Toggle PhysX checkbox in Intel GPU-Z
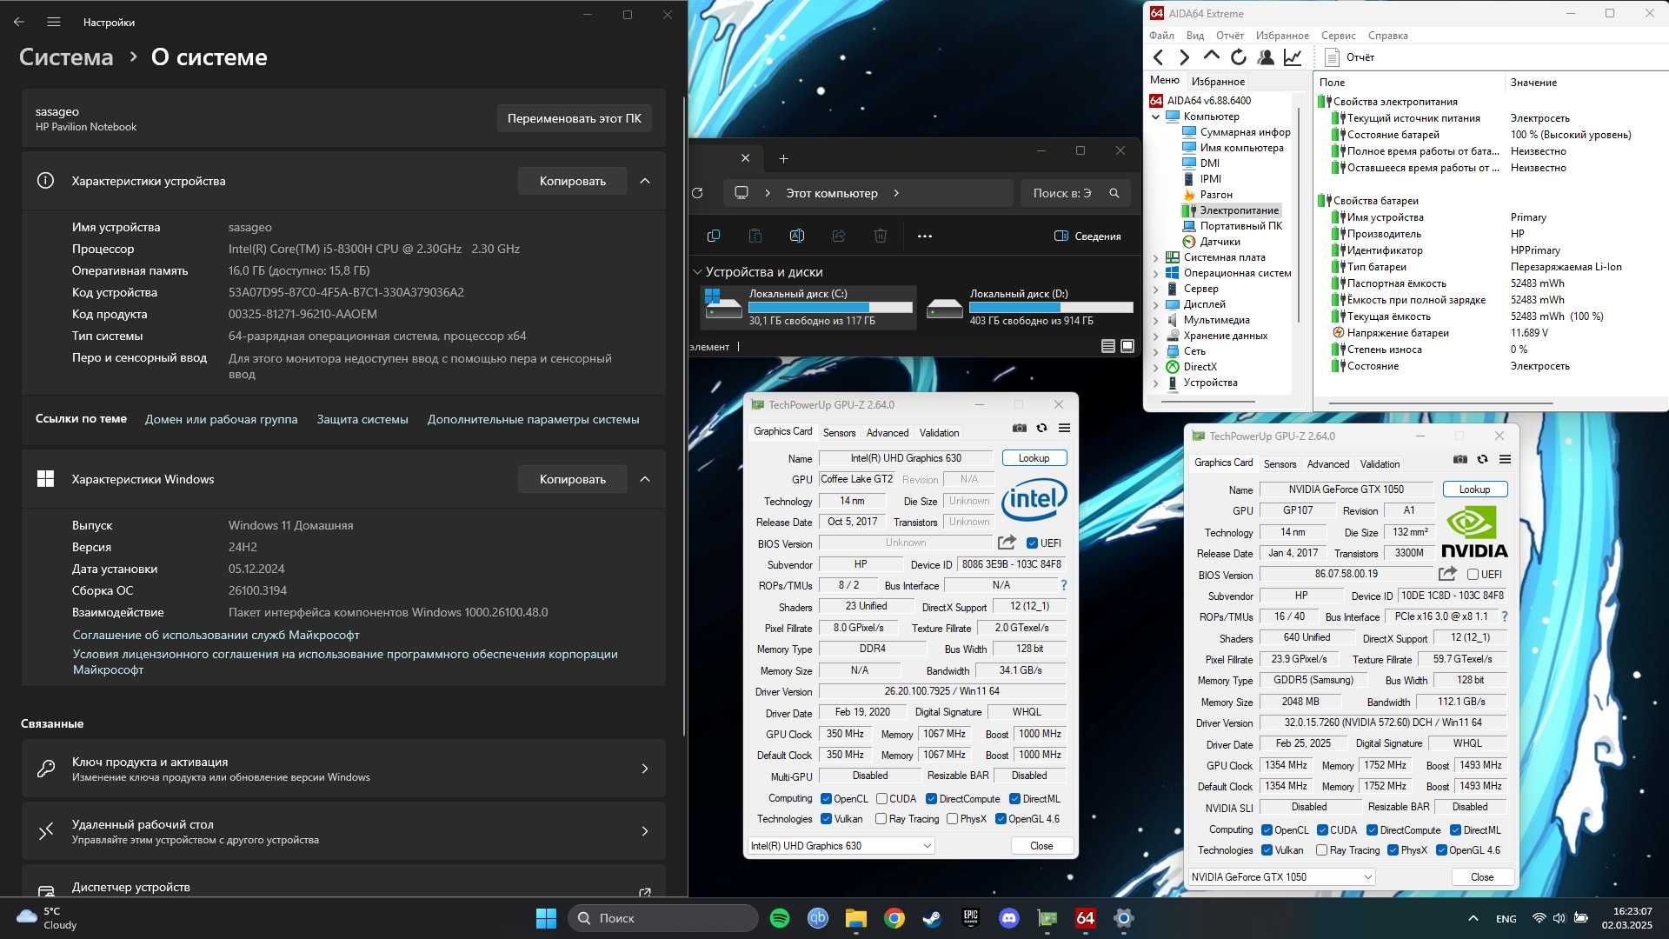 pyautogui.click(x=952, y=819)
